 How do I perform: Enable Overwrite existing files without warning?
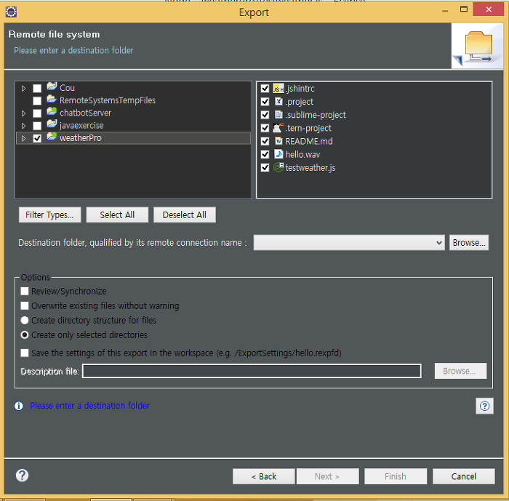coord(24,305)
